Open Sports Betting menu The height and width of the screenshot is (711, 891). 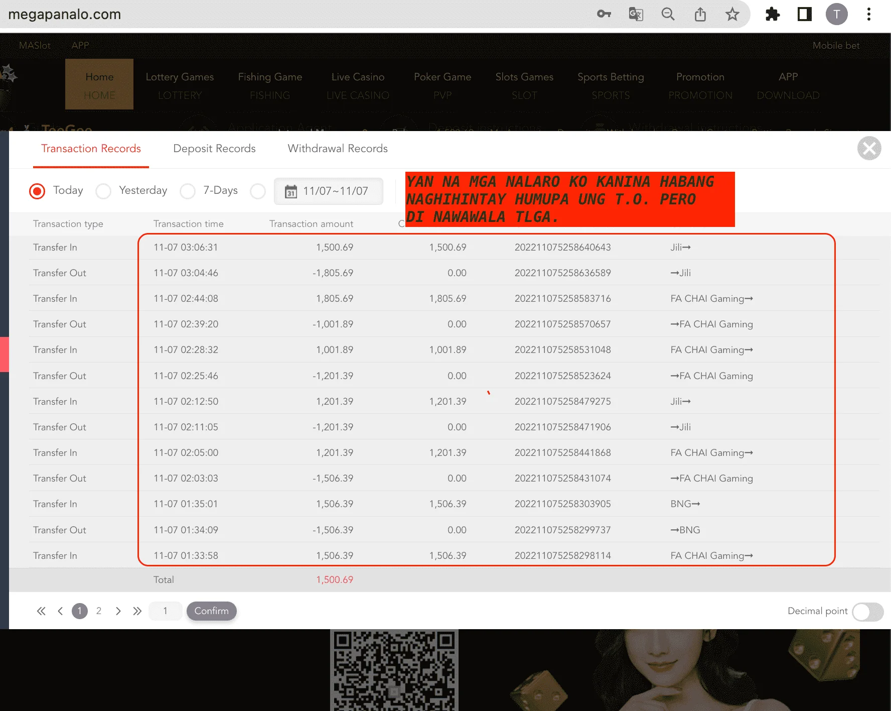[x=611, y=84]
